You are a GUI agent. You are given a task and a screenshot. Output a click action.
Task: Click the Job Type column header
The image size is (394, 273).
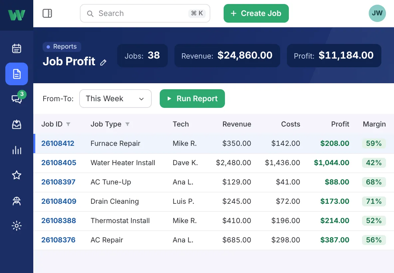[106, 124]
